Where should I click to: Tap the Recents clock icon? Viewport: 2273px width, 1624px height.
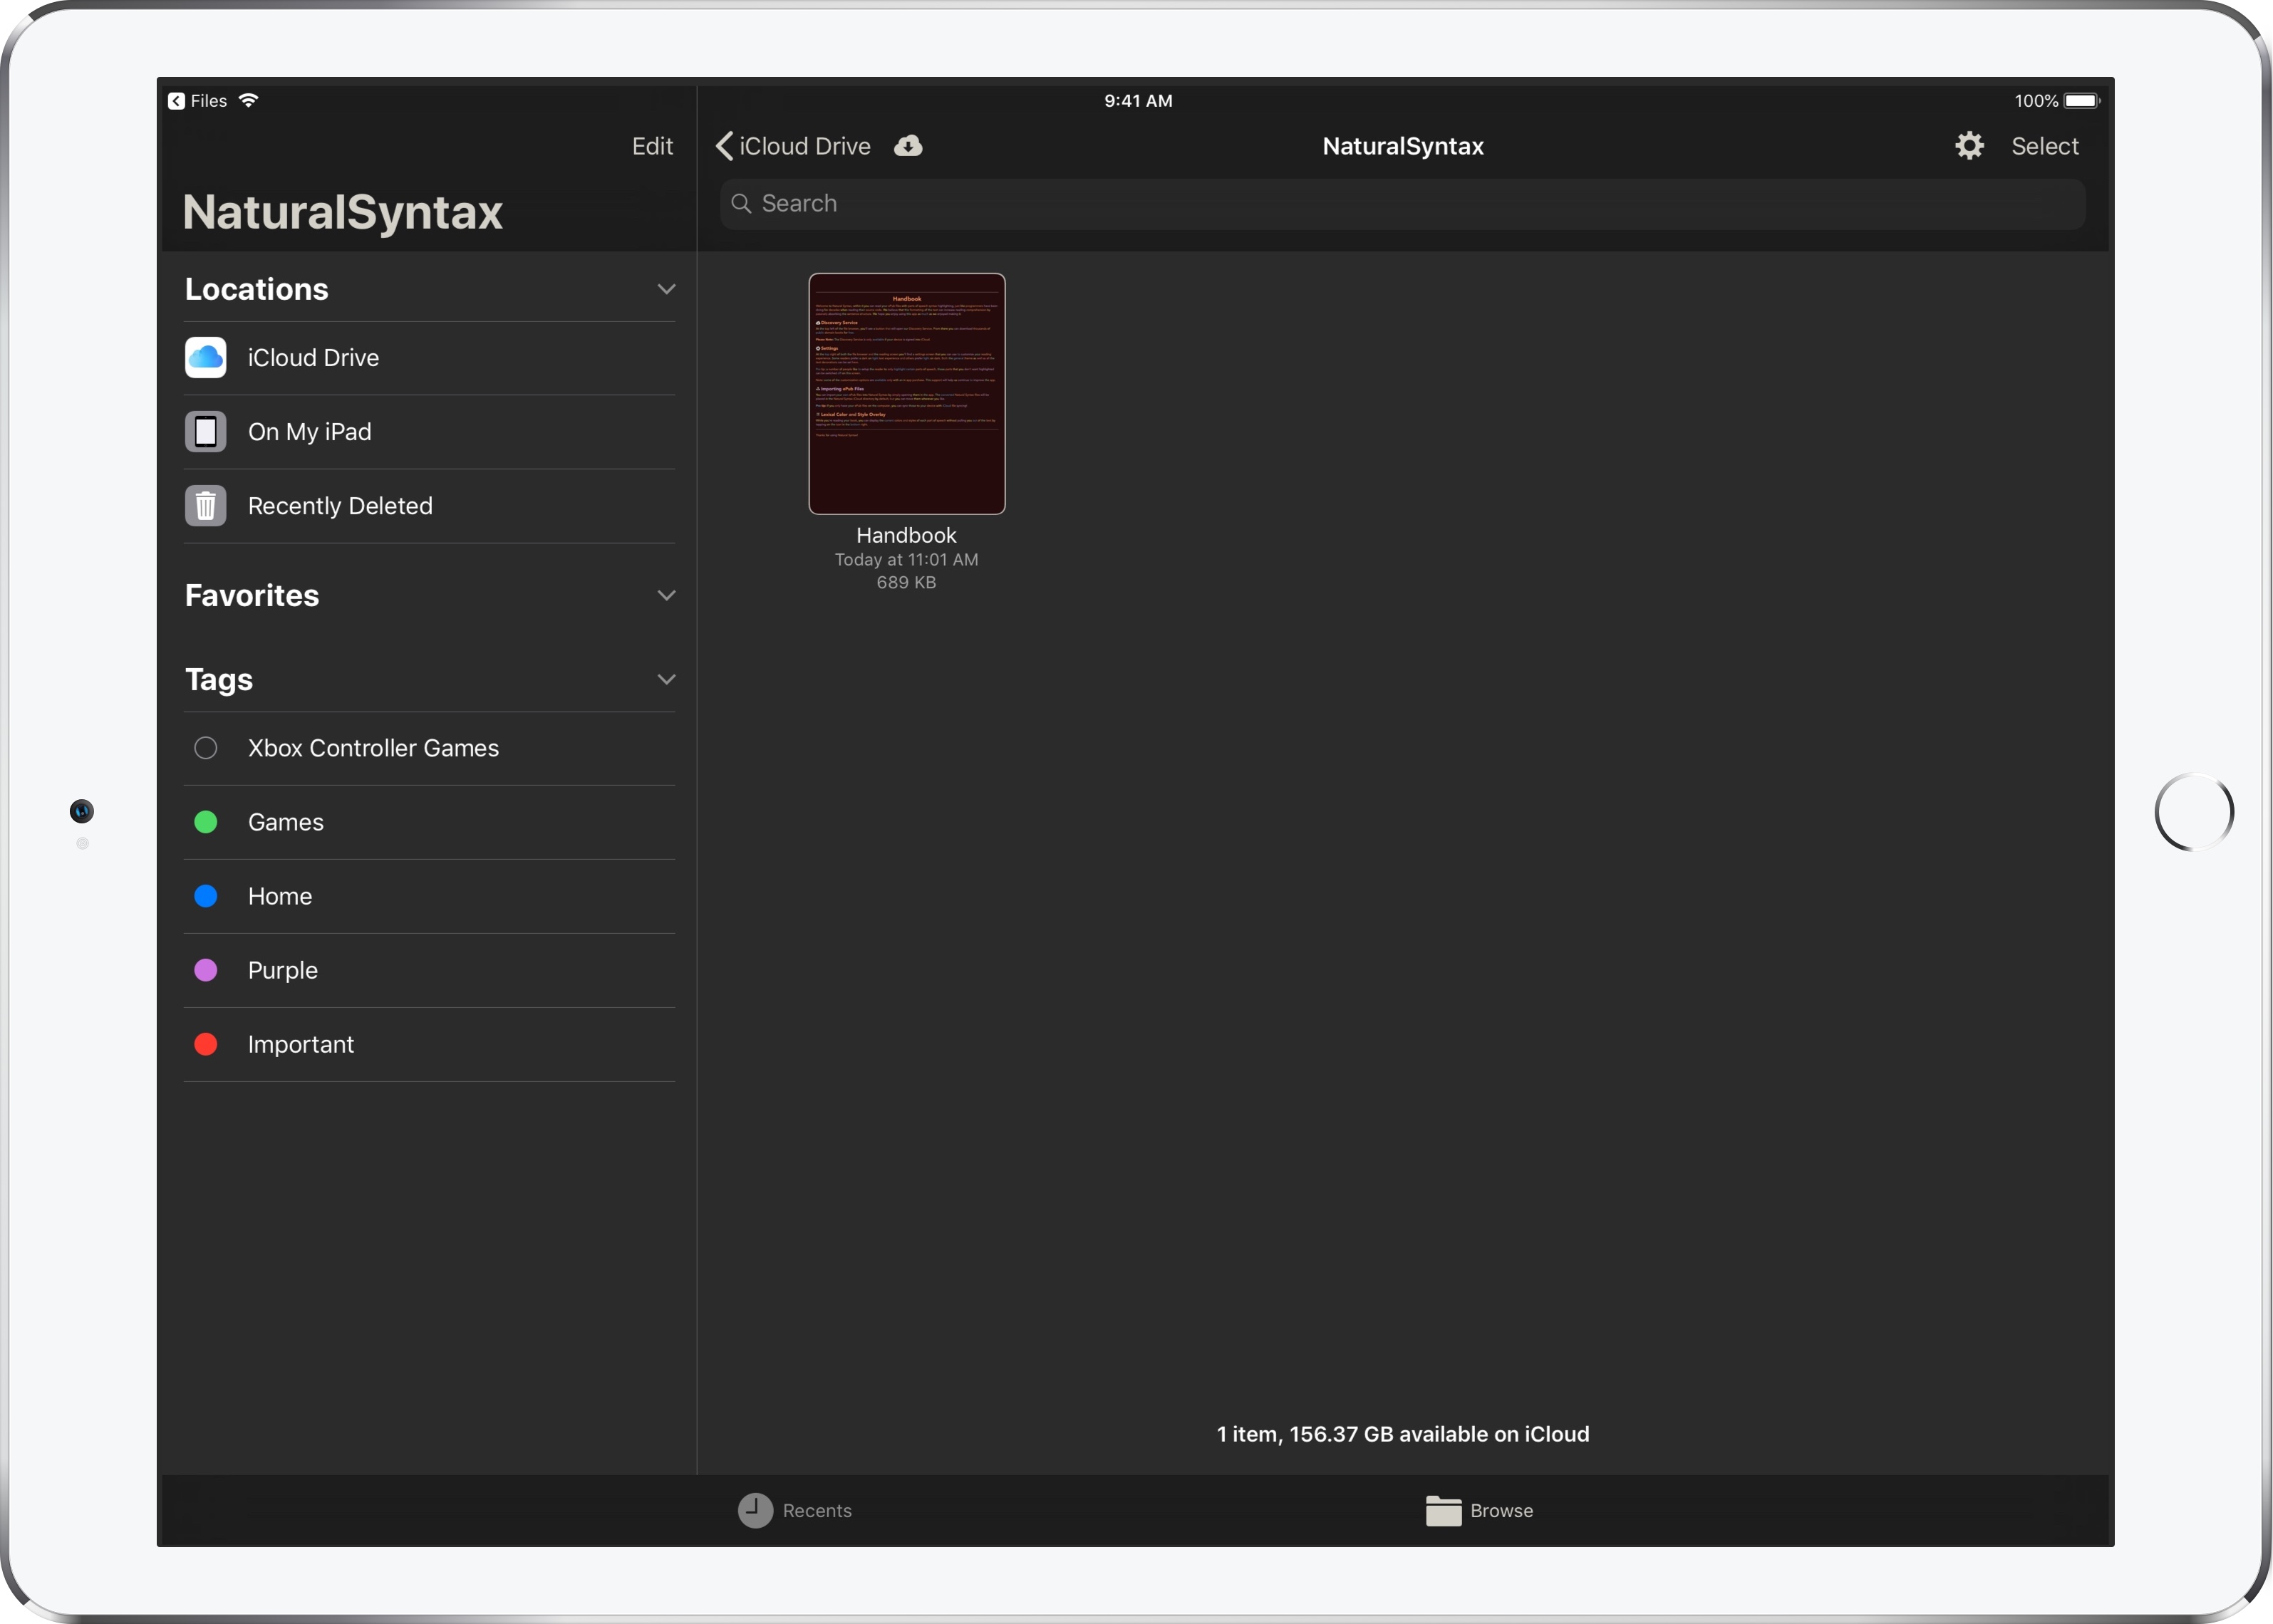(x=755, y=1510)
